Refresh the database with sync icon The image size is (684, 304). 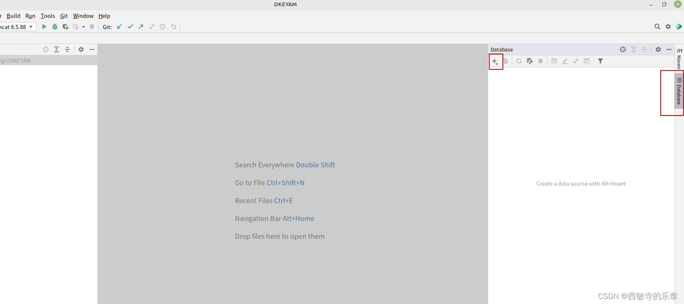519,61
